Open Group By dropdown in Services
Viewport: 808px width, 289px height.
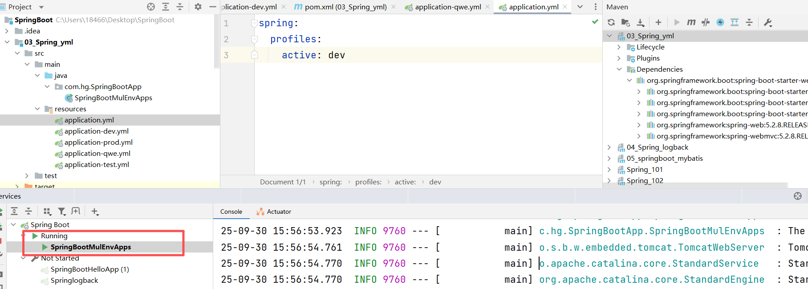pos(47,211)
